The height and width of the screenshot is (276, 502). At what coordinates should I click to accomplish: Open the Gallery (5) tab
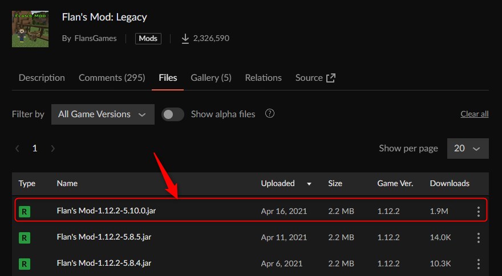211,77
